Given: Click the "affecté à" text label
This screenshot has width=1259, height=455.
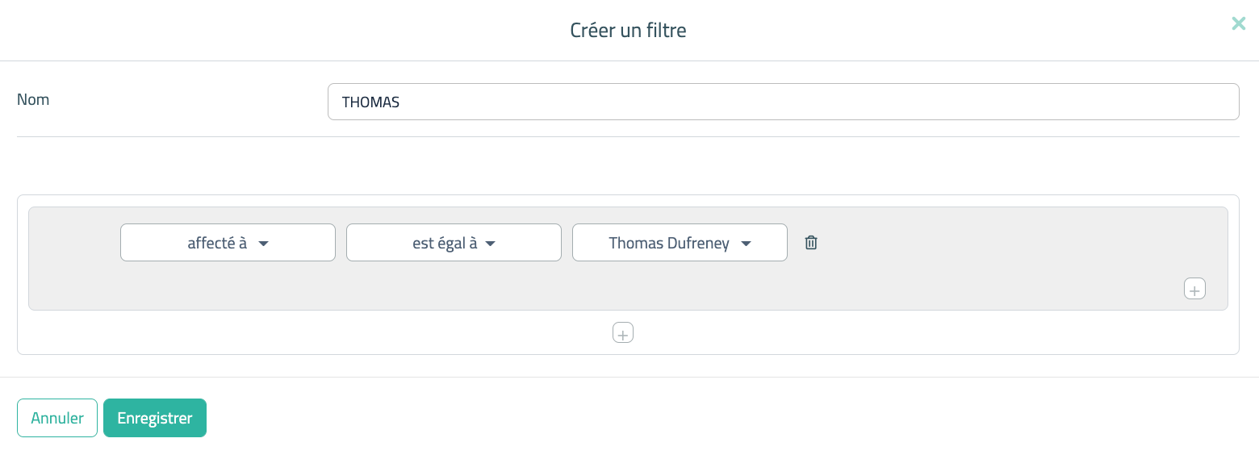Looking at the screenshot, I should point(216,243).
